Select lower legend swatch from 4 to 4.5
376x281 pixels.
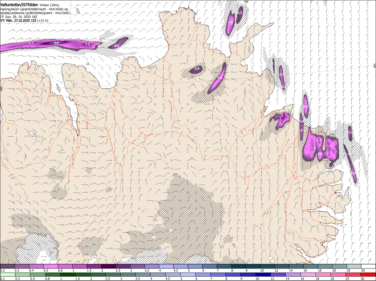tap(158, 275)
